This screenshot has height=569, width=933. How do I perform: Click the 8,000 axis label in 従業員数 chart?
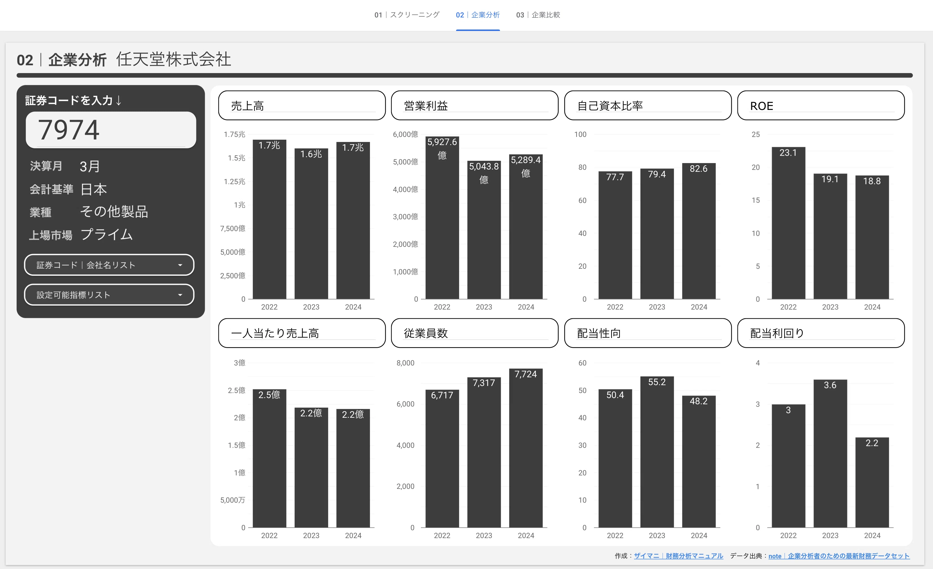pyautogui.click(x=405, y=363)
